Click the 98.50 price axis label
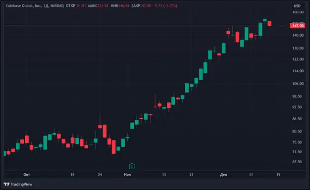The image size is (310, 190). [297, 96]
